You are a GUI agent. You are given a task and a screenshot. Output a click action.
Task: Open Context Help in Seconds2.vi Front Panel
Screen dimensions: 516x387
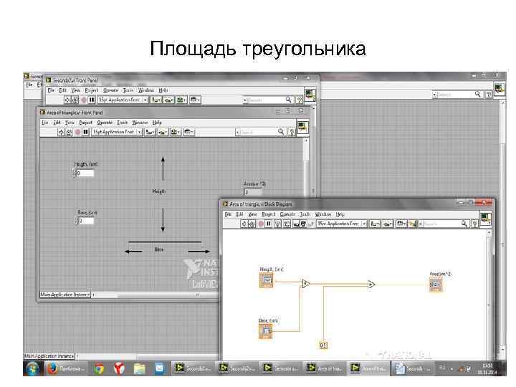point(299,100)
